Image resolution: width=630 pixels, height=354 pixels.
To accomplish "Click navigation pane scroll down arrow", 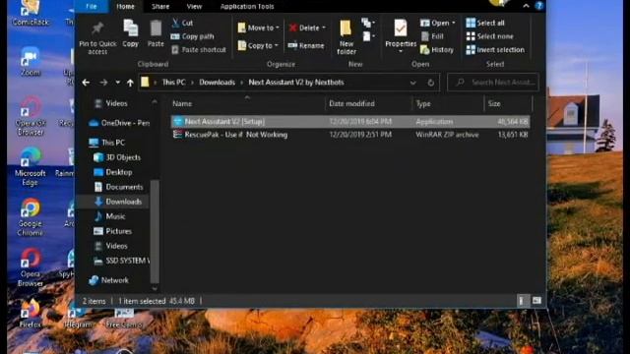I will pos(155,288).
